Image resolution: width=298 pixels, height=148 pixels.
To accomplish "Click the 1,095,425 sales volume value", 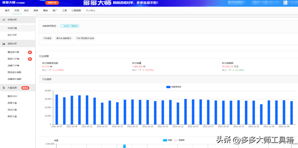I will (137, 67).
